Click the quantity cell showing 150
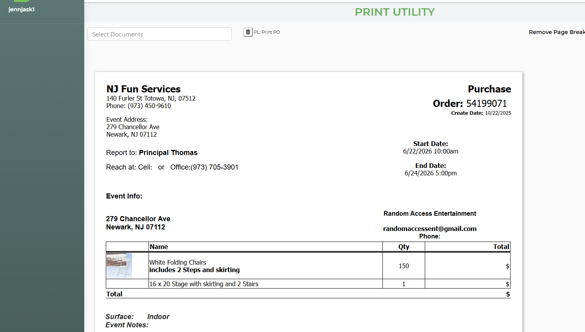Image resolution: width=585 pixels, height=332 pixels. click(404, 266)
